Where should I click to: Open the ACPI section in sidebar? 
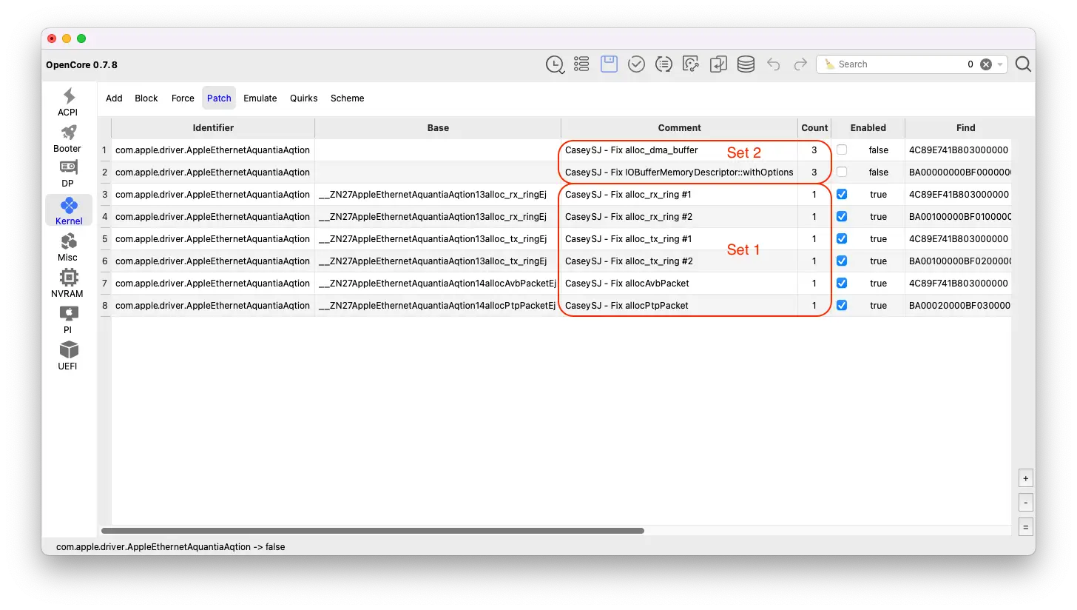[x=68, y=101]
